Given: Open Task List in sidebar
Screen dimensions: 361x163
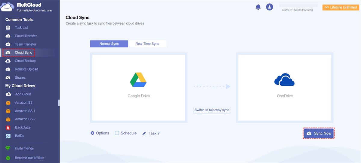Looking at the screenshot, I should point(21,28).
